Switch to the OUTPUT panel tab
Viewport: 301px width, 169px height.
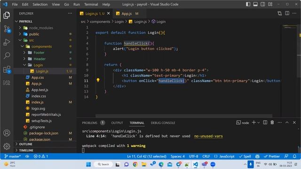click(x=117, y=123)
